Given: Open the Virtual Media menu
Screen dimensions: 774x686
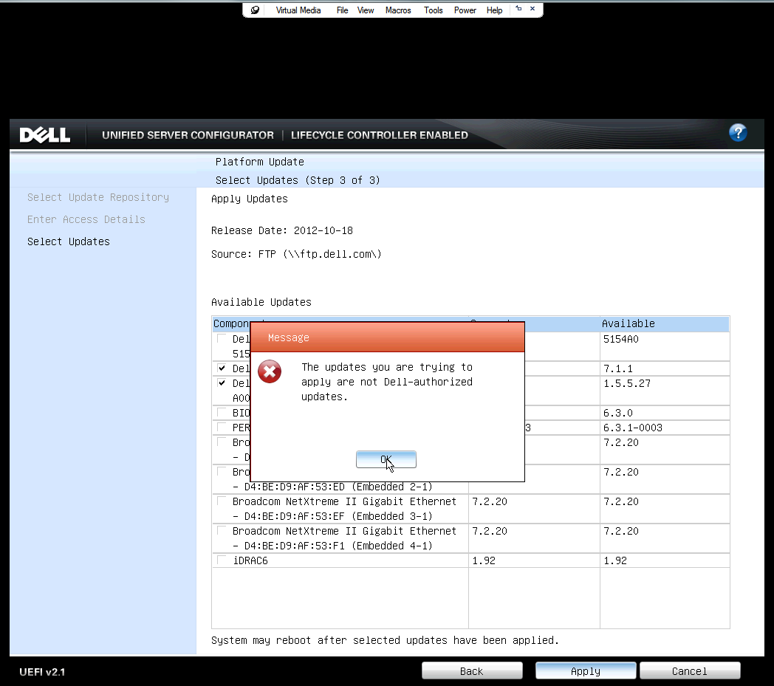Looking at the screenshot, I should (298, 10).
